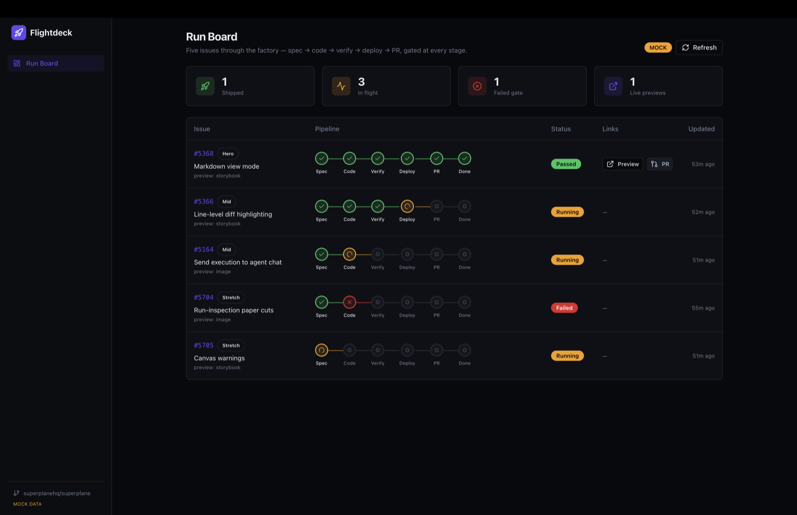
Task: Click the Passed status badge
Action: [566, 164]
